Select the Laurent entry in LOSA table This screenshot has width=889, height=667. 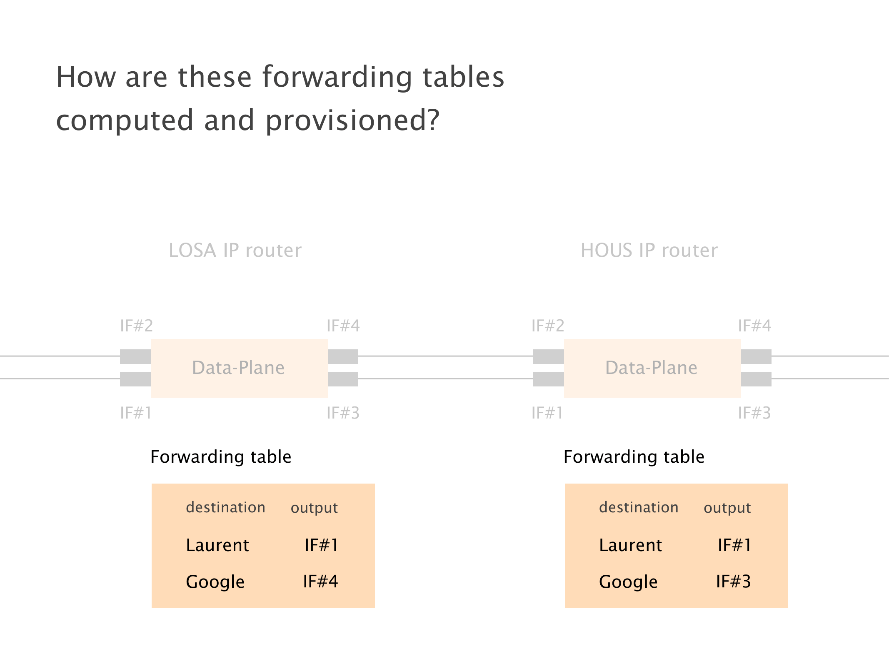(x=217, y=545)
